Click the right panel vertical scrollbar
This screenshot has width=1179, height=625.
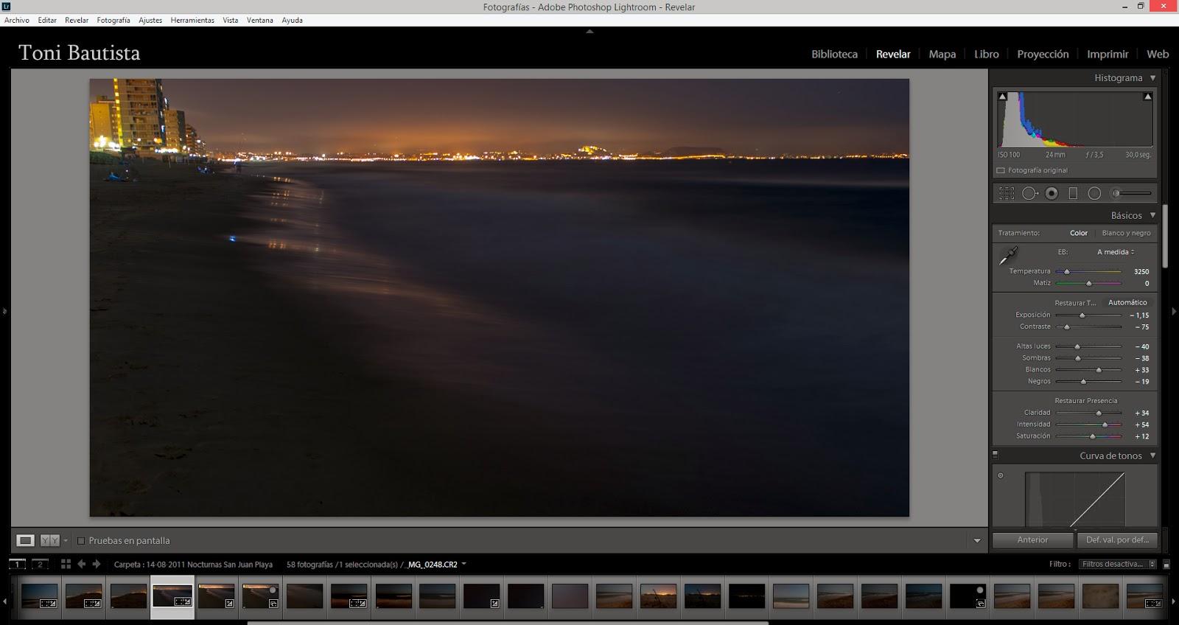(1165, 236)
